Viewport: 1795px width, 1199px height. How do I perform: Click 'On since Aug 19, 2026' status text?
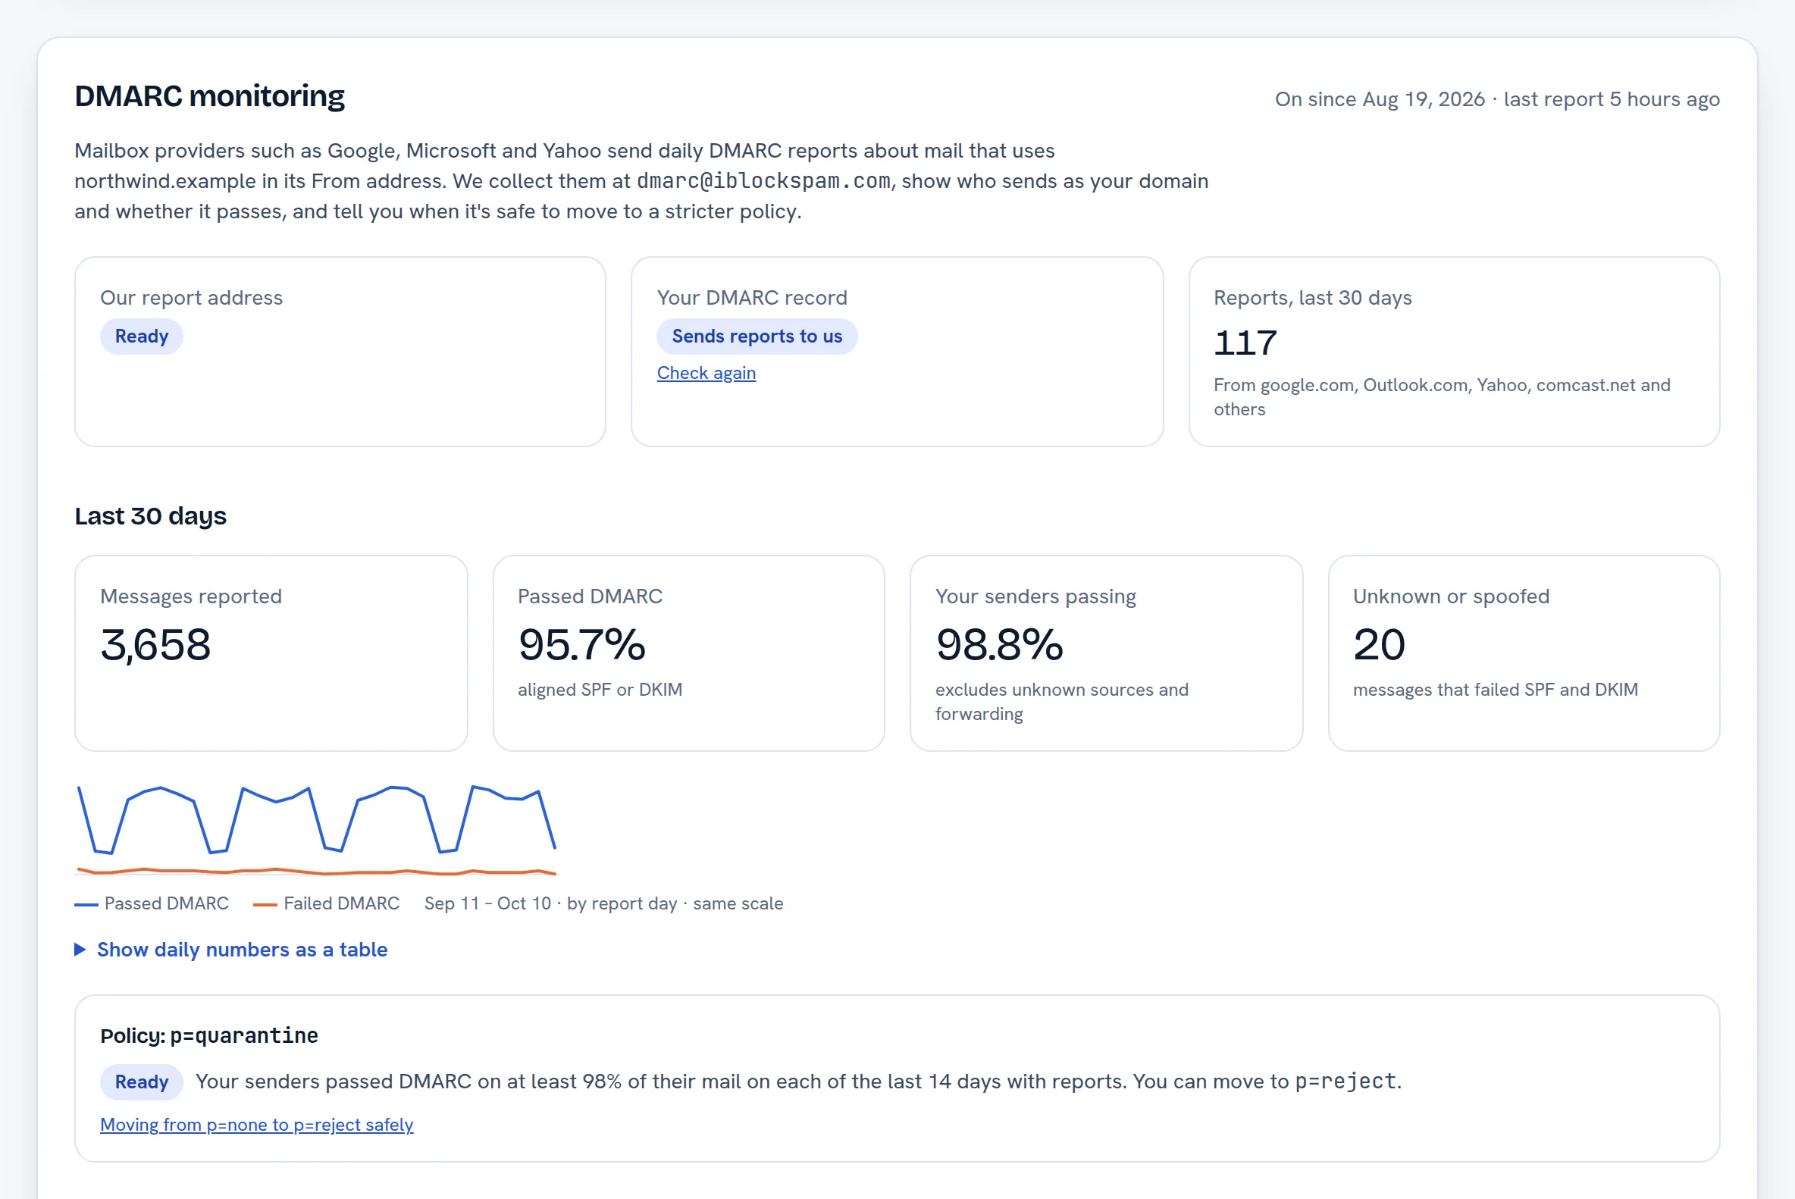1380,99
